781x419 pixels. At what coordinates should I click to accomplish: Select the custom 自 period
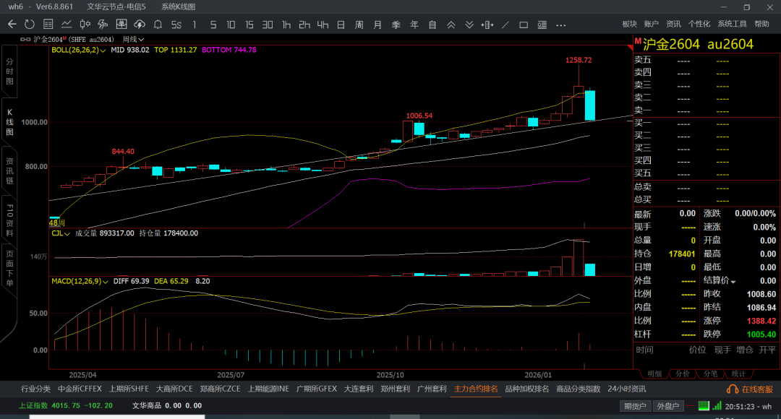[x=432, y=25]
